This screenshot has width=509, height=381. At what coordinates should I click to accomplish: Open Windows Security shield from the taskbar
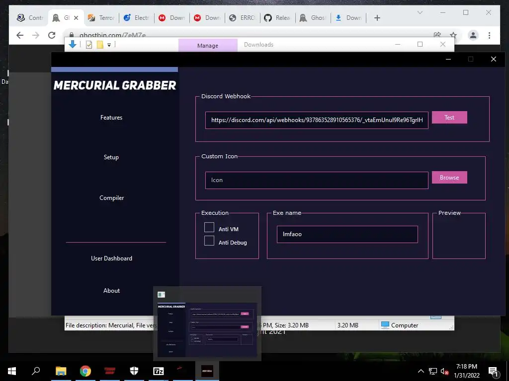[x=134, y=371]
